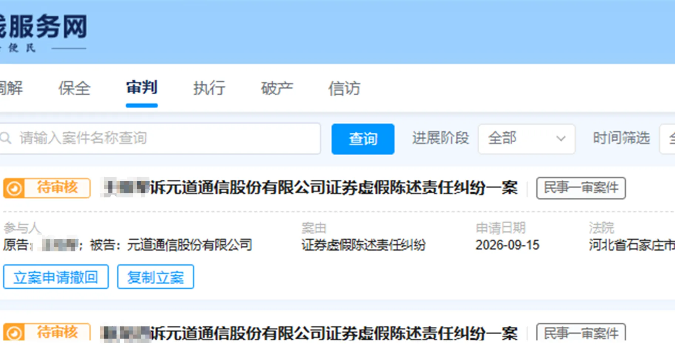Click the 案由 column label

[314, 228]
